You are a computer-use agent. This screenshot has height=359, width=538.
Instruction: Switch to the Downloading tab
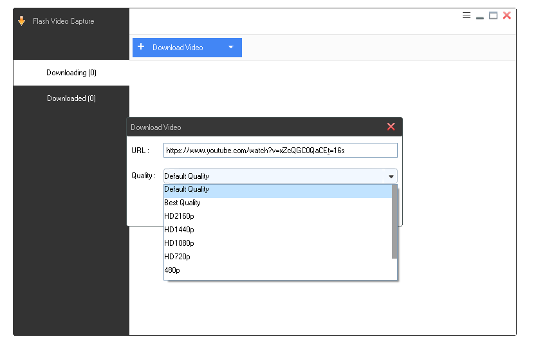tap(71, 73)
